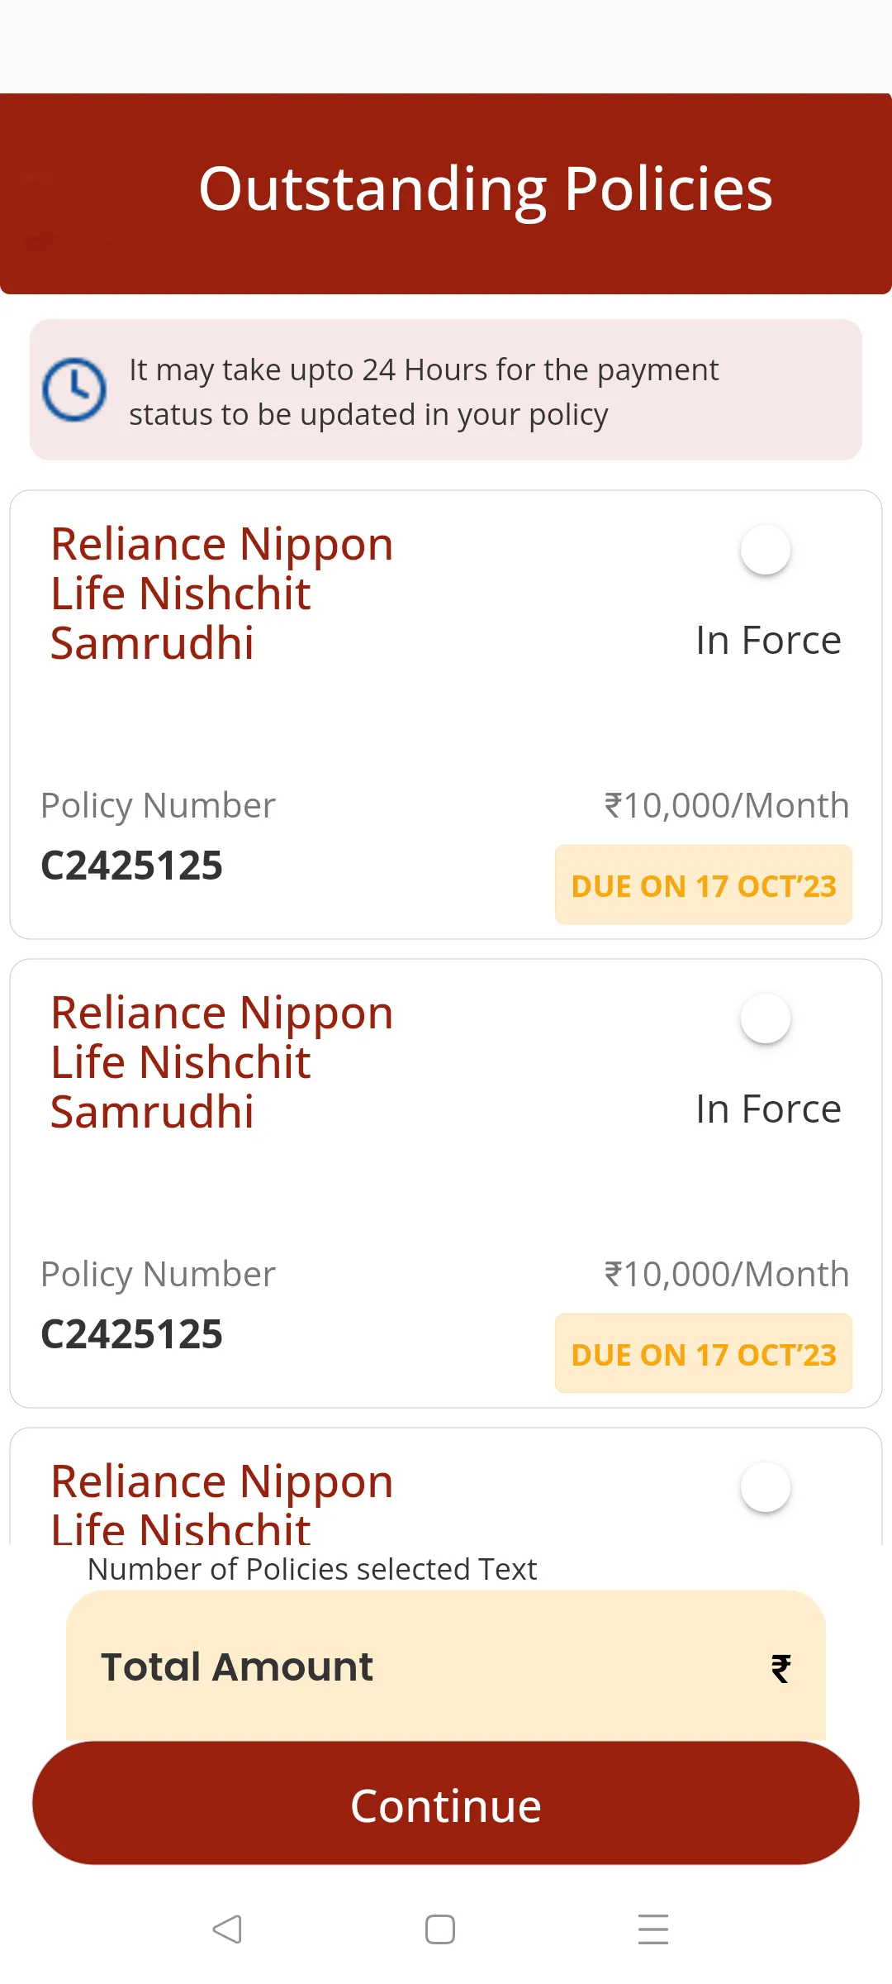Open recent apps via three-line icon

653,1929
